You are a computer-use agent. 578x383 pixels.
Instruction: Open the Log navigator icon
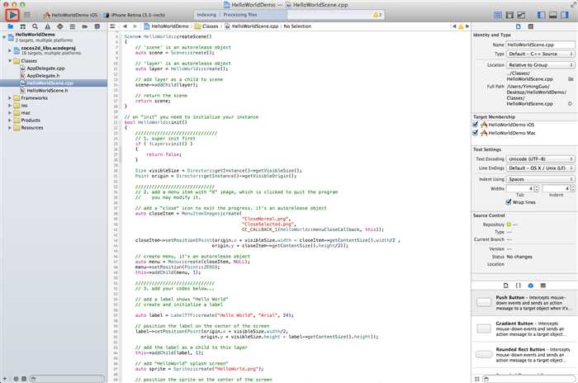(97, 26)
